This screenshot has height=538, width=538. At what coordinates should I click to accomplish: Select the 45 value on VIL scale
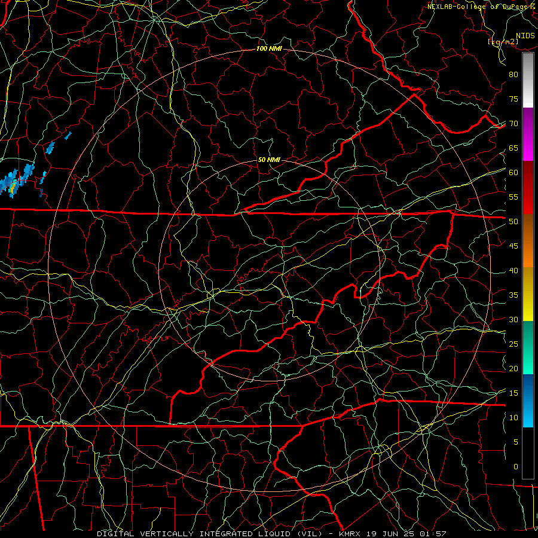513,246
